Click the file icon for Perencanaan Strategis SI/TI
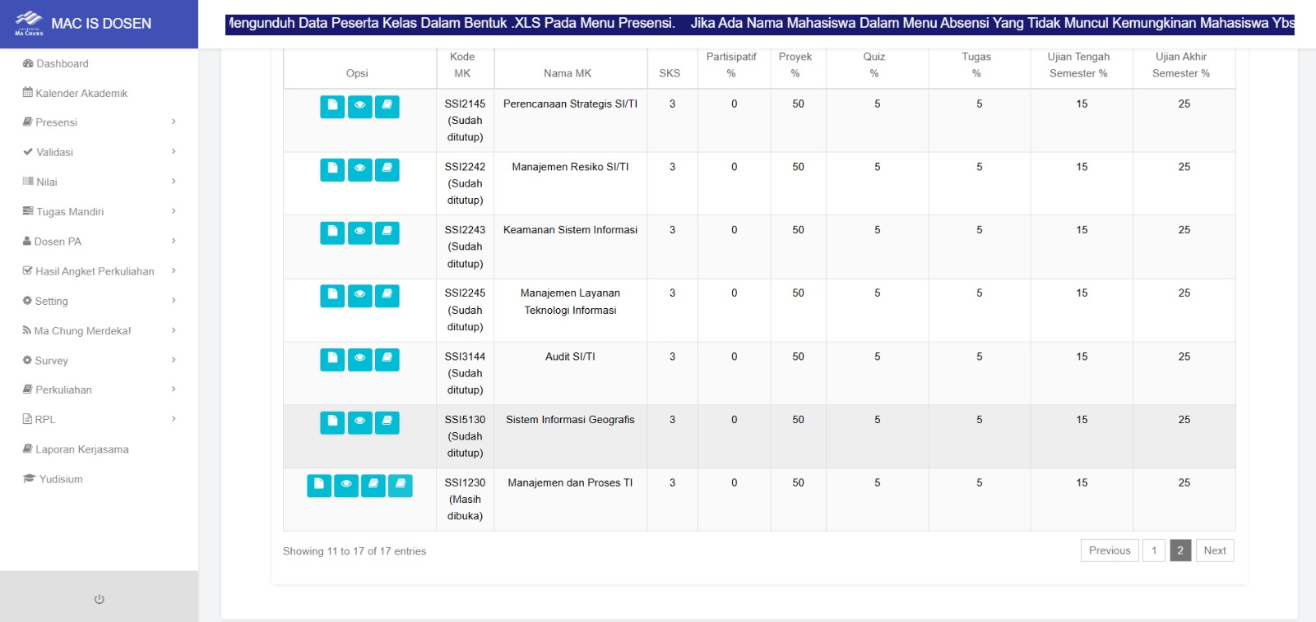Viewport: 1316px width, 622px height. (x=332, y=107)
